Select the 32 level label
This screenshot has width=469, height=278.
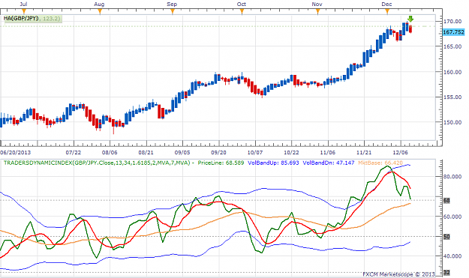(446, 272)
